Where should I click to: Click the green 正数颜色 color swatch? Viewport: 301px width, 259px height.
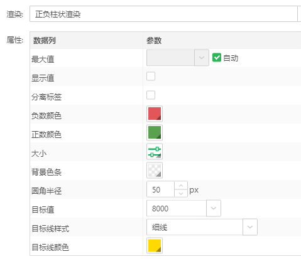[155, 133]
